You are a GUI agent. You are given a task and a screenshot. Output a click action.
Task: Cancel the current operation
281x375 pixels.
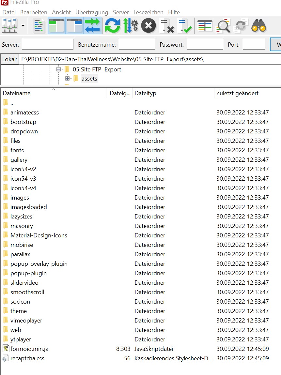point(148,26)
